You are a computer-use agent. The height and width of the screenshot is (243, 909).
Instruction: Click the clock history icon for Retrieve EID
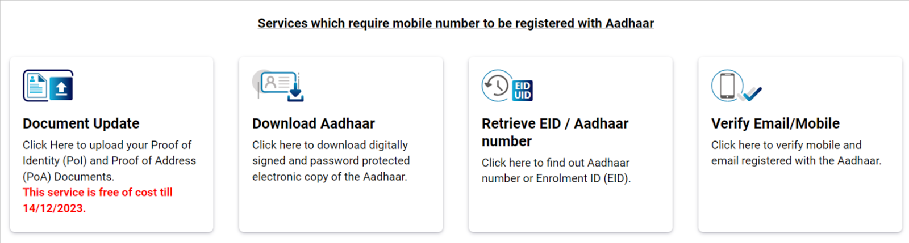point(497,86)
